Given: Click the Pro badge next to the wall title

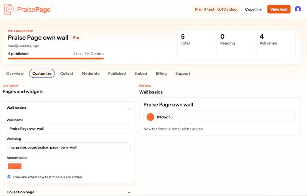Looking at the screenshot, I should [76, 38].
